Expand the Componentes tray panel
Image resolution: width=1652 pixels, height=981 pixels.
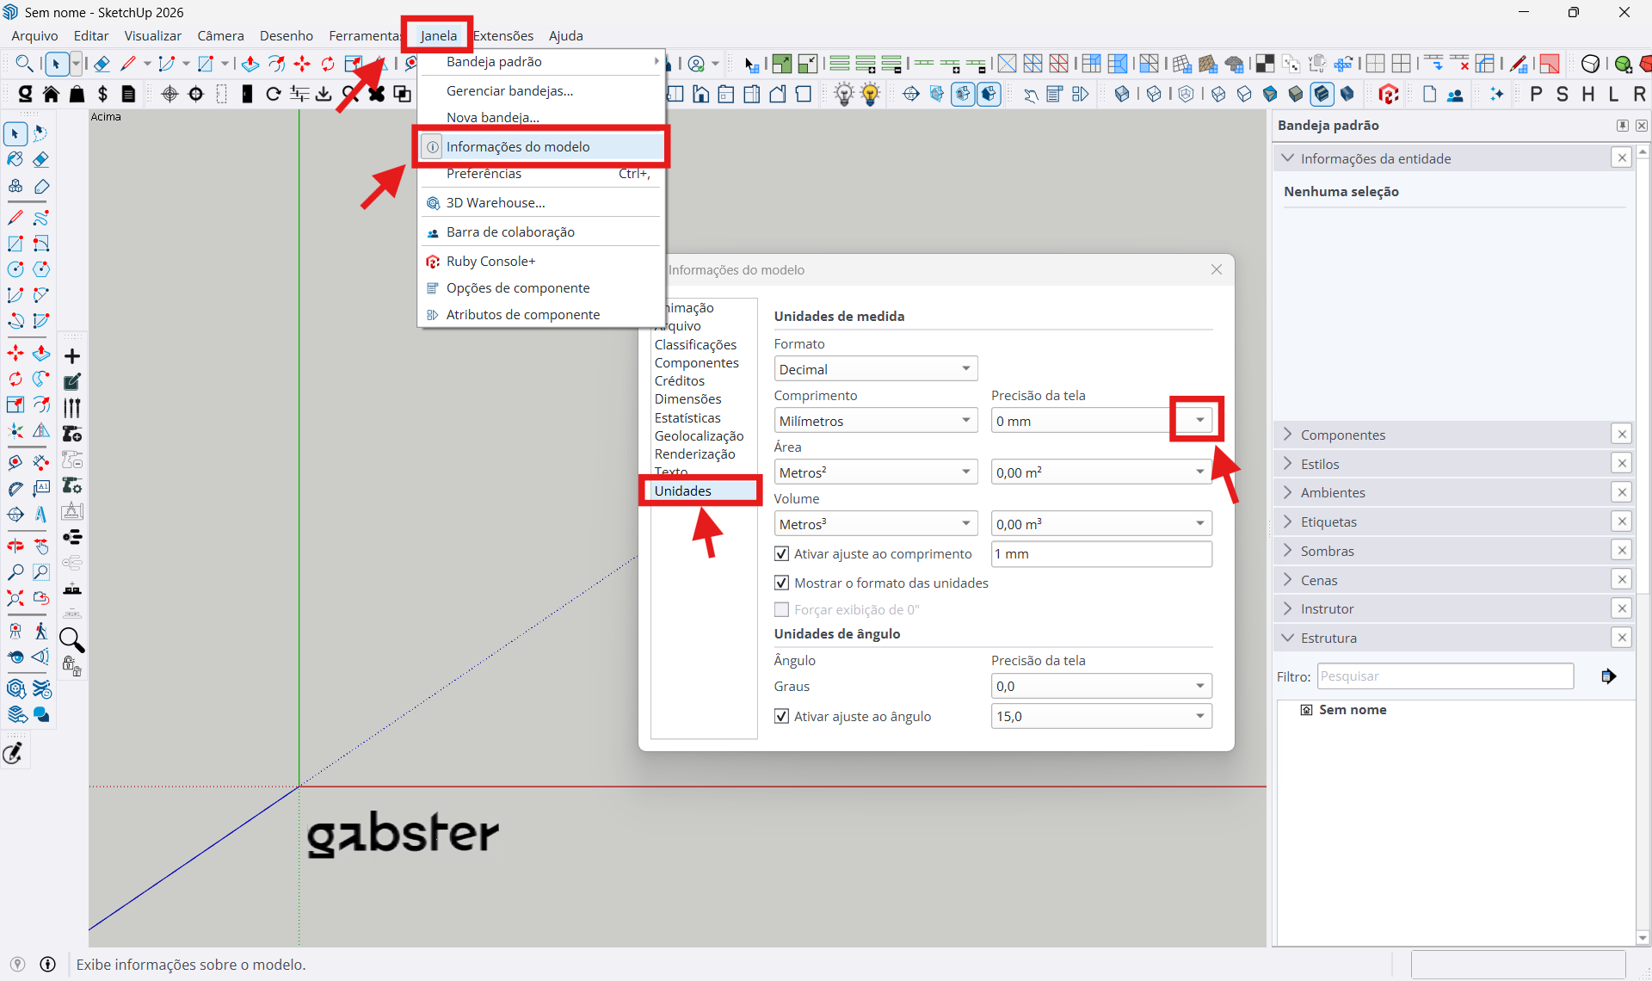tap(1342, 435)
